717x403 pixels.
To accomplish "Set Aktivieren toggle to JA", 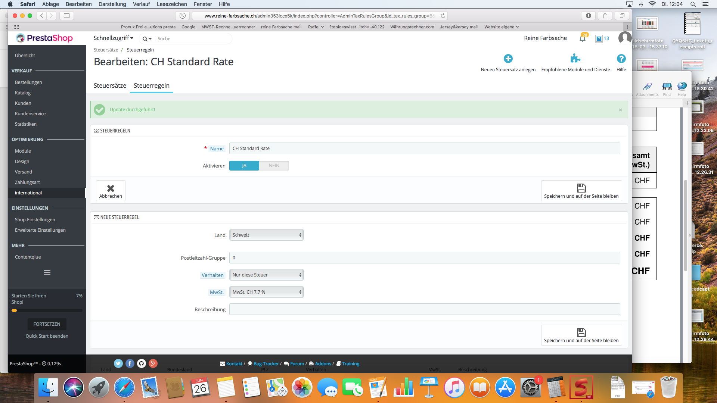I will click(244, 166).
